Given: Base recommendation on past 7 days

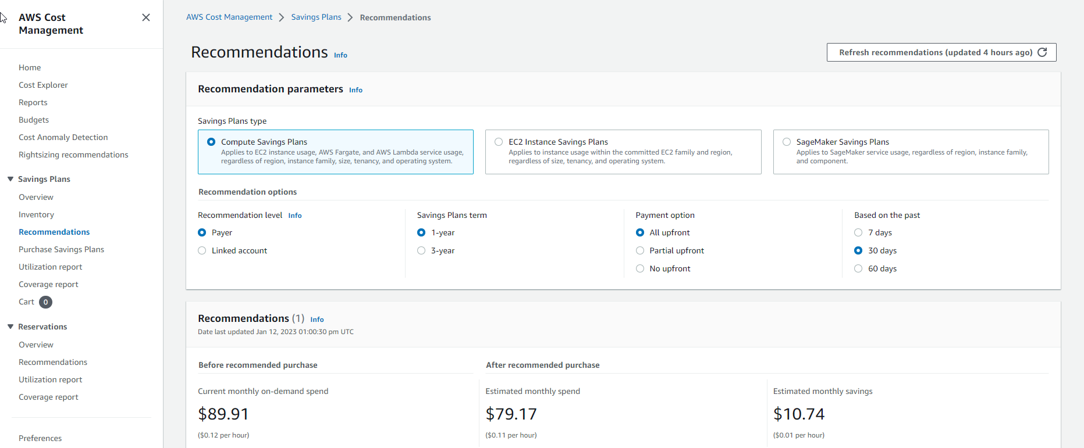Looking at the screenshot, I should pos(858,232).
